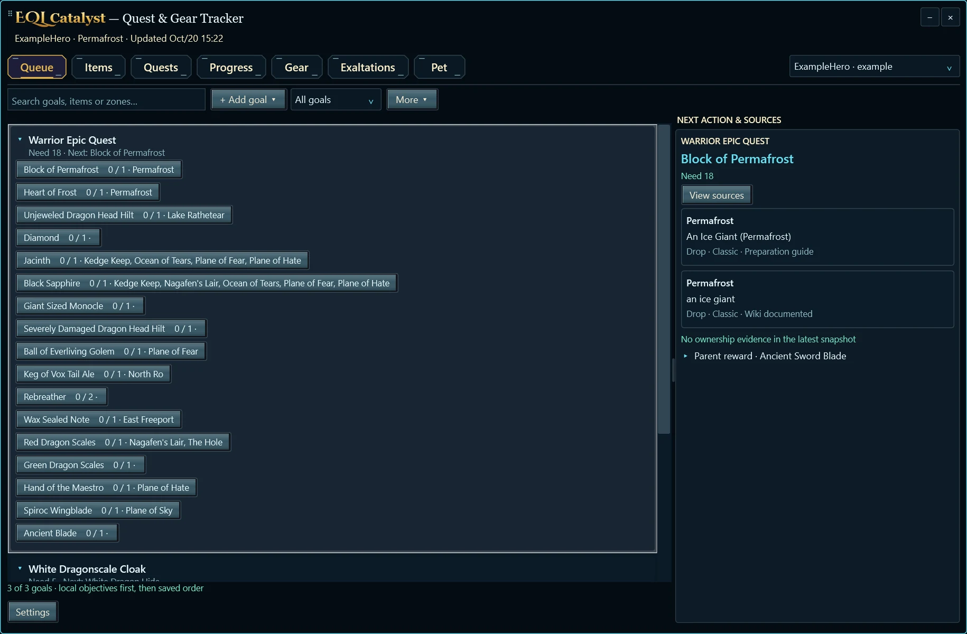Open the An Ice Giant (Permafrost) source card
The height and width of the screenshot is (634, 967).
817,237
